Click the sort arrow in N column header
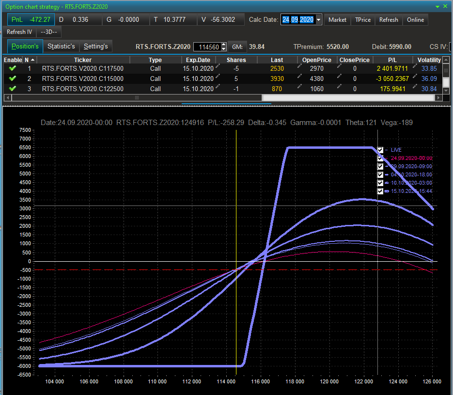453x395 pixels. pyautogui.click(x=32, y=60)
